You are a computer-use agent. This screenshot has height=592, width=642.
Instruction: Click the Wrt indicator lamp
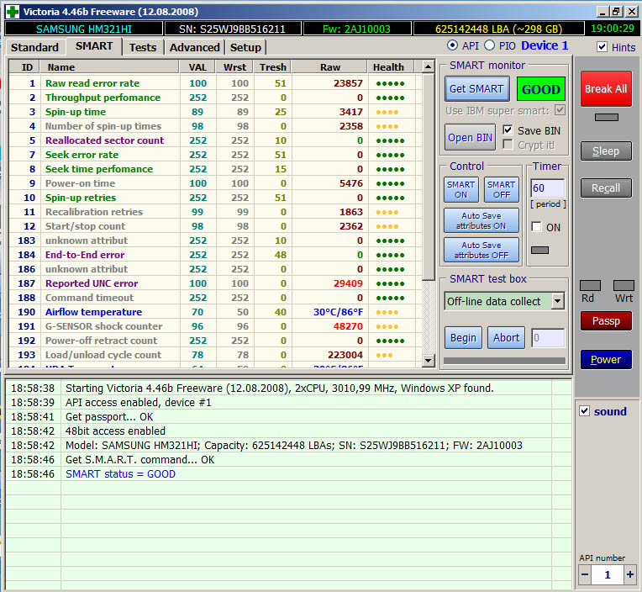[x=624, y=286]
